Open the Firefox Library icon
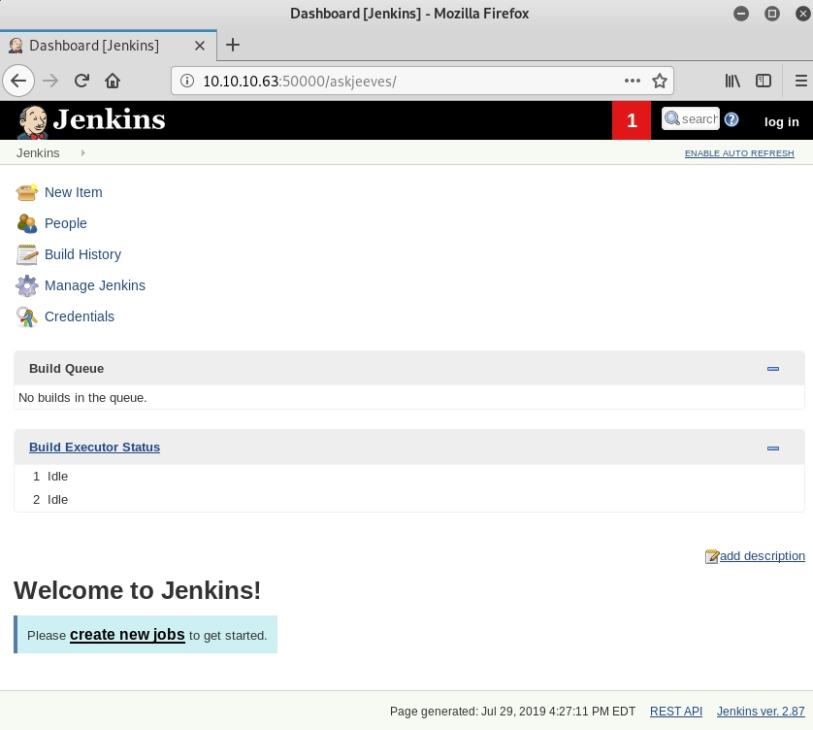The width and height of the screenshot is (813, 730). [x=732, y=81]
